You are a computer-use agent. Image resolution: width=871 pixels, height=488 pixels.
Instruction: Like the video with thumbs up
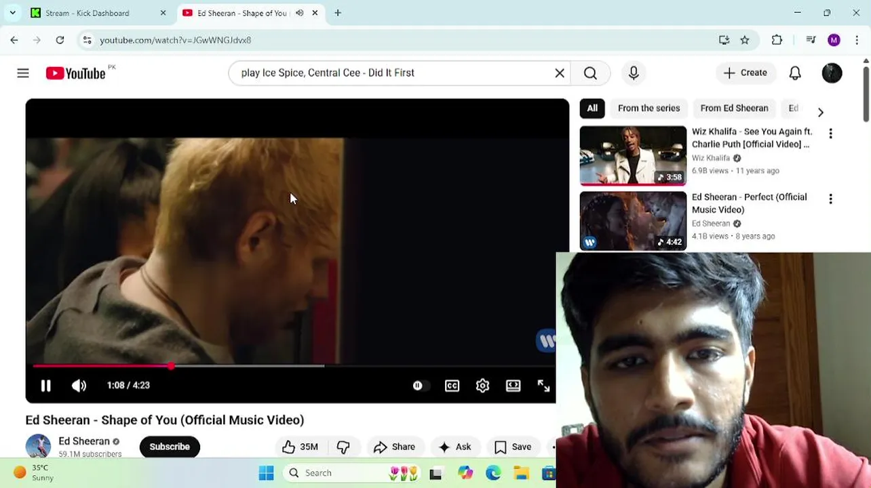point(300,447)
